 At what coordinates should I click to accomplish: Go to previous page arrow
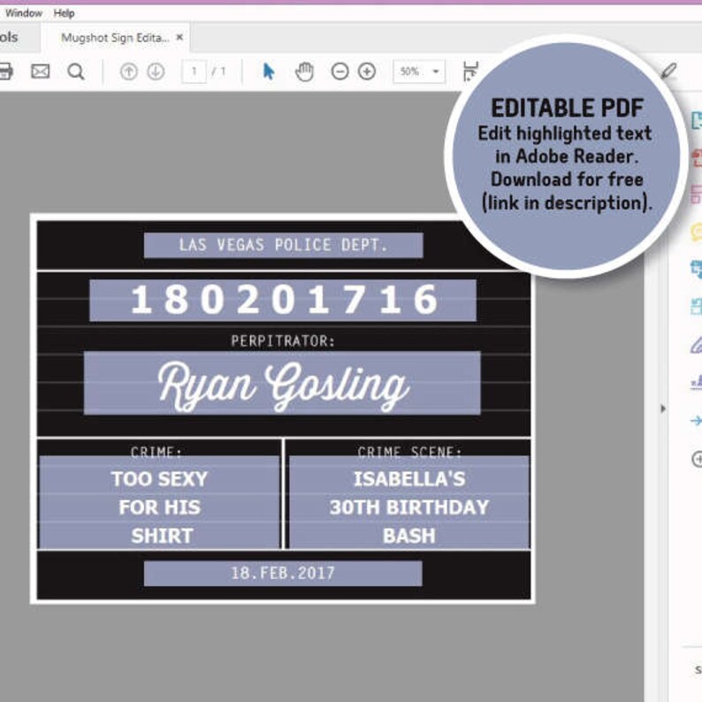pyautogui.click(x=129, y=72)
